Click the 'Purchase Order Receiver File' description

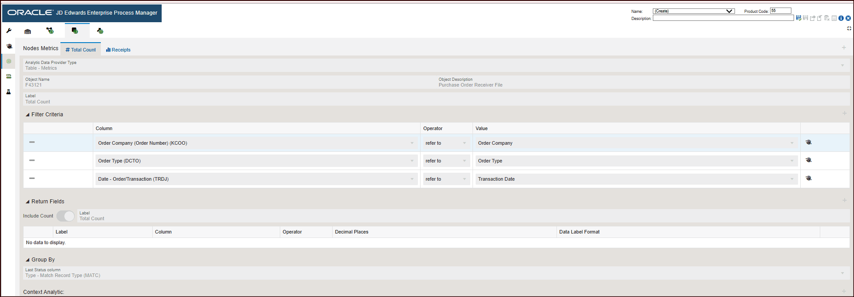click(470, 85)
